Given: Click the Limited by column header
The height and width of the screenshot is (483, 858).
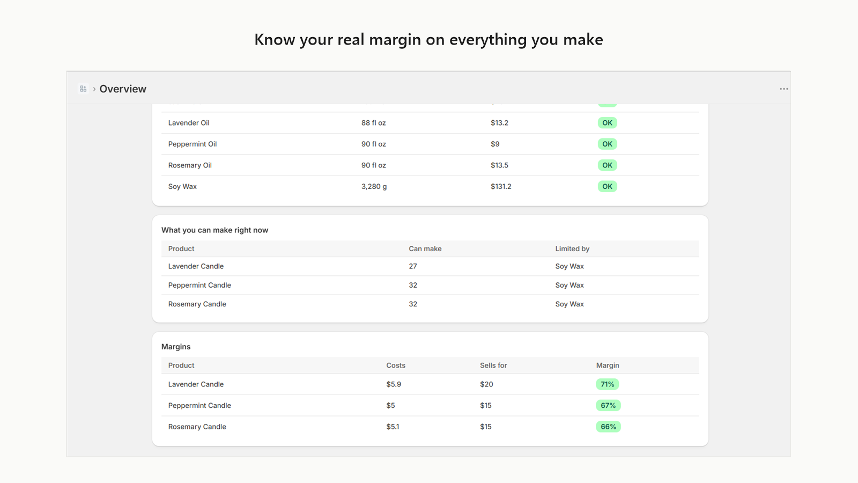Looking at the screenshot, I should [572, 248].
